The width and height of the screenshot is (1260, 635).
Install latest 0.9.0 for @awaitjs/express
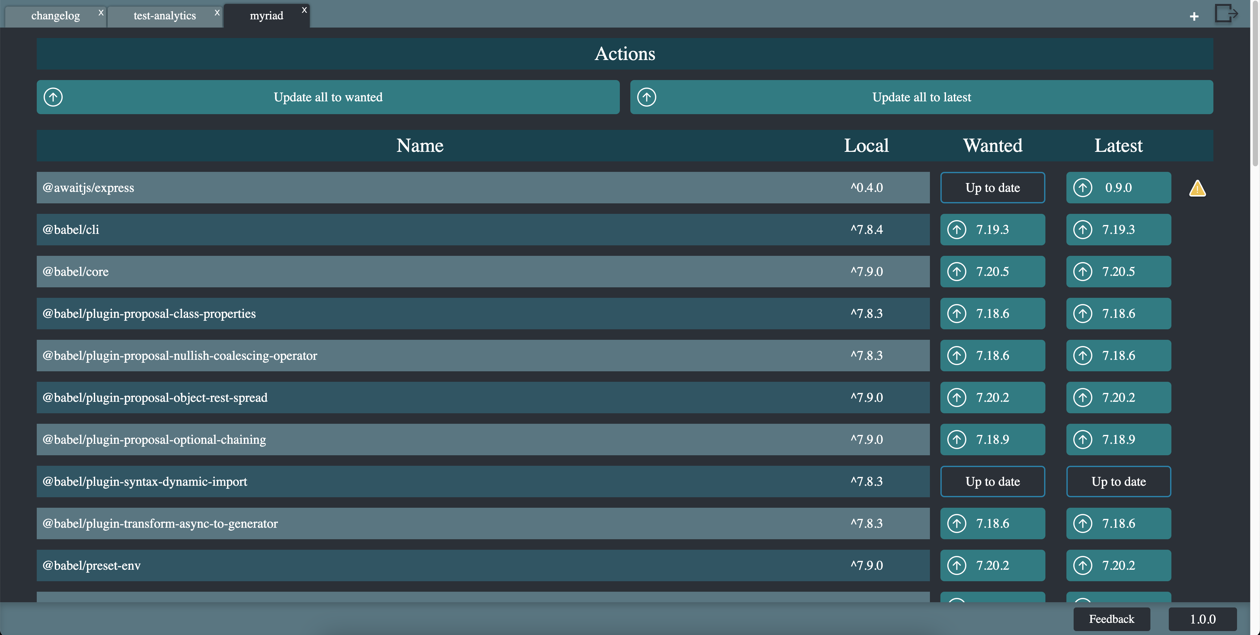point(1118,187)
